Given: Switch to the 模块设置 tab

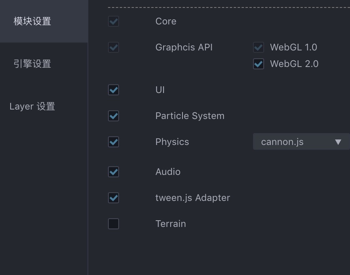Looking at the screenshot, I should [32, 21].
